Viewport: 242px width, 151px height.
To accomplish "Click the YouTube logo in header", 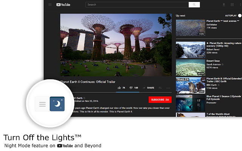I will tap(63, 5).
